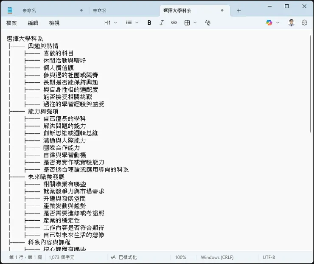This screenshot has width=314, height=264.
Task: Click the 第 1 行, 第 1 欄 position indicator
Action: 25,257
